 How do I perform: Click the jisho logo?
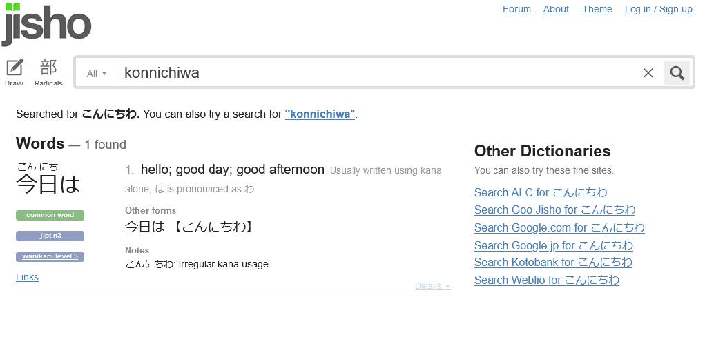47,24
